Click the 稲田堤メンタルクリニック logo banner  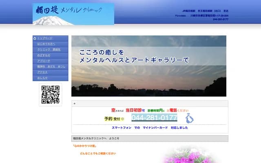coord(73,14)
